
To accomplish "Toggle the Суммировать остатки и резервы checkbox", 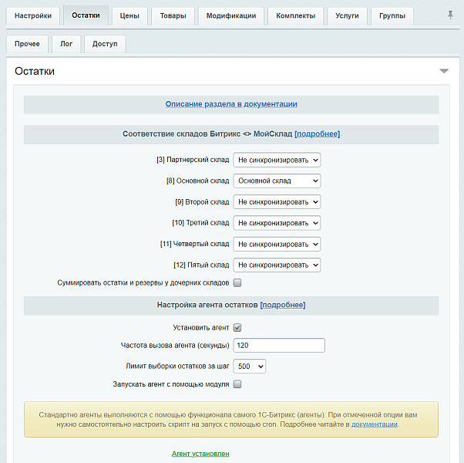I will tap(237, 283).
